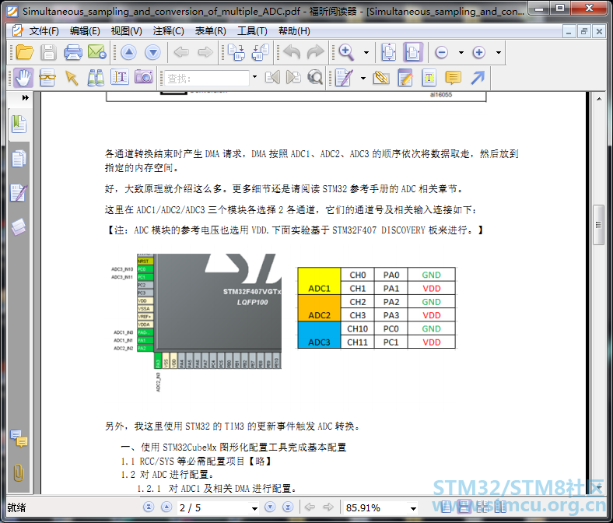This screenshot has height=523, width=613.
Task: Click the minus zoom out button
Action: 442,52
